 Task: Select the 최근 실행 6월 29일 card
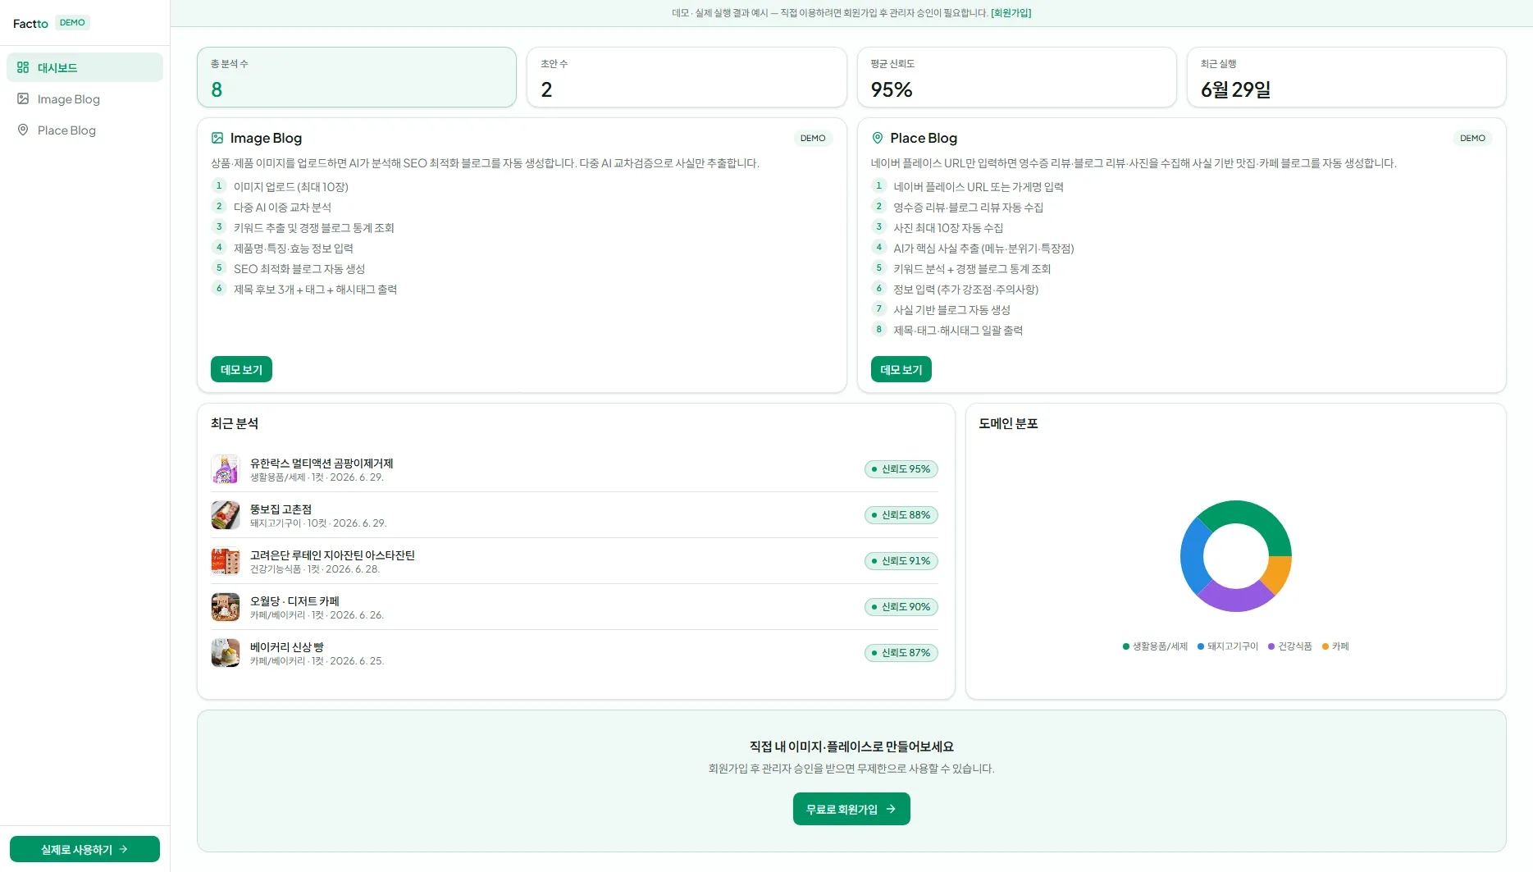pos(1347,77)
